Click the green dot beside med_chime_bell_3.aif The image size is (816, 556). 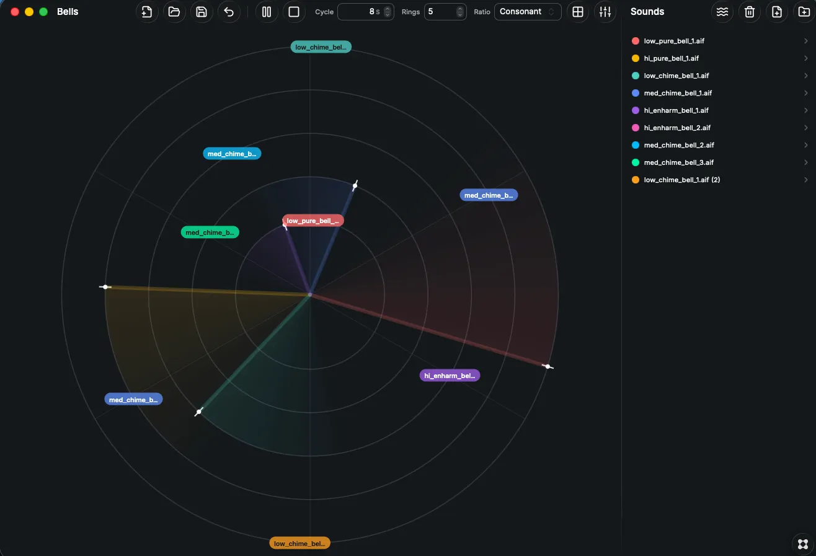tap(635, 162)
